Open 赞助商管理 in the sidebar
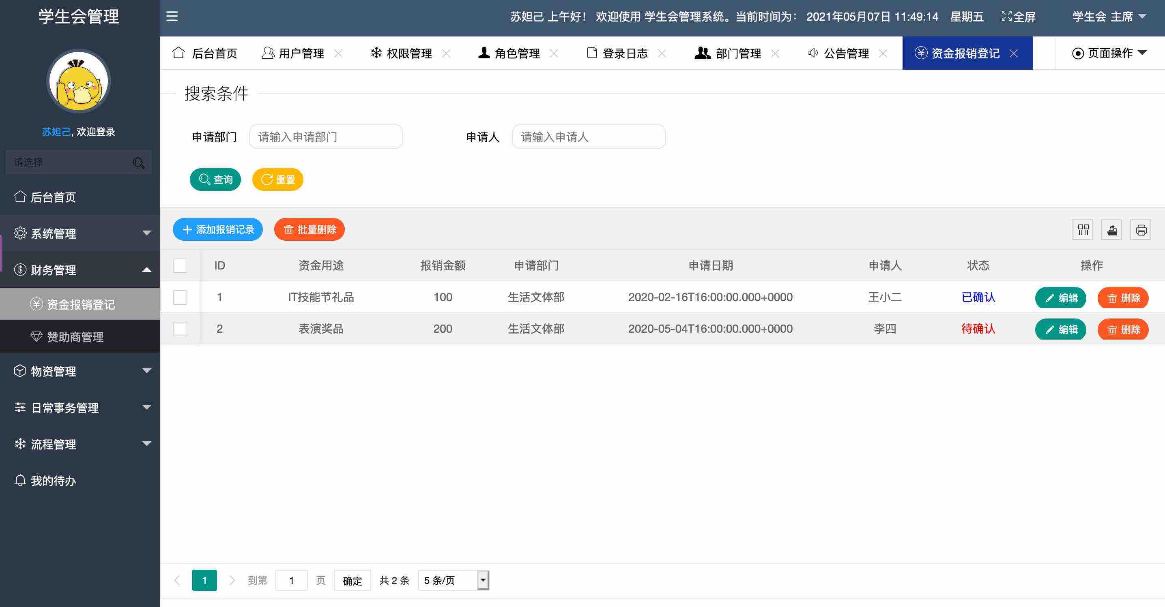The image size is (1165, 607). [75, 337]
